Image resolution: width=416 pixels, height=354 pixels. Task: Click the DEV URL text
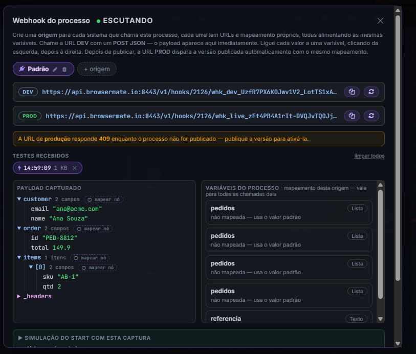pos(189,92)
